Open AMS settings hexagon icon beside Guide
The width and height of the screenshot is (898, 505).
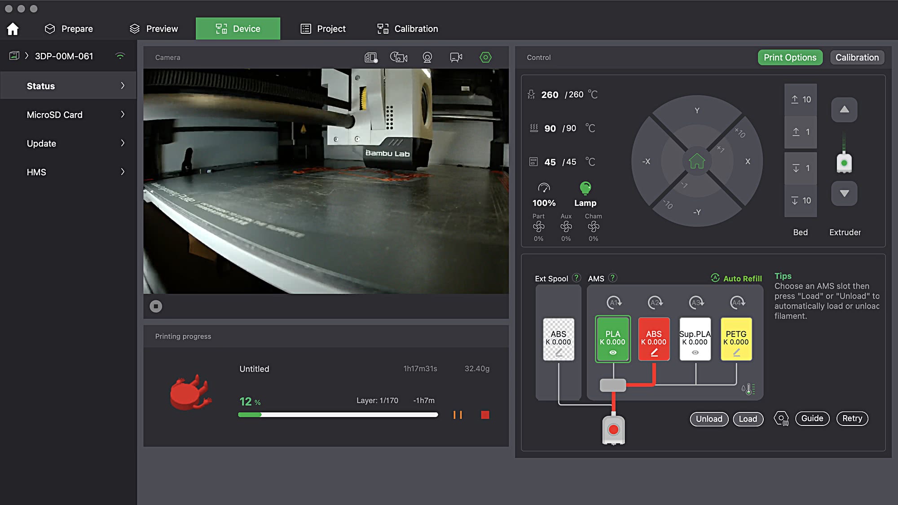pyautogui.click(x=781, y=419)
